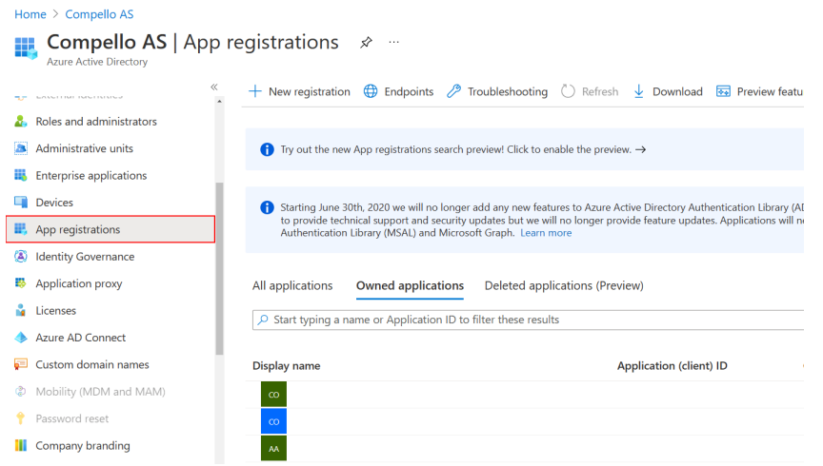This screenshot has height=466, width=823.
Task: Click the Compello AS breadcrumb link
Action: point(99,14)
